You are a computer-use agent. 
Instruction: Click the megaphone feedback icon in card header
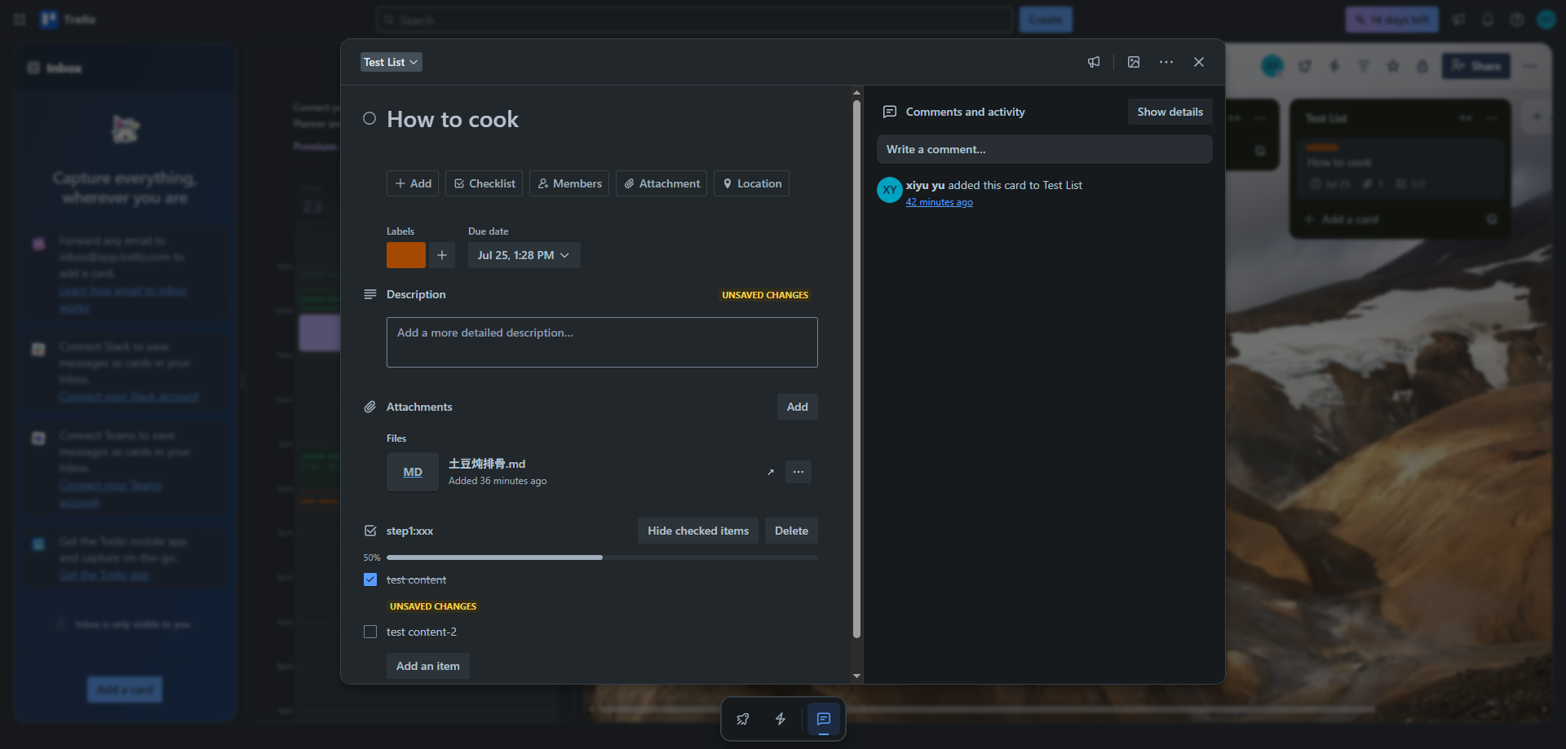pyautogui.click(x=1094, y=62)
